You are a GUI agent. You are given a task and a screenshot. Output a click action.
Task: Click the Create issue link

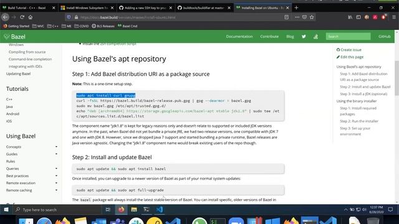[349, 50]
